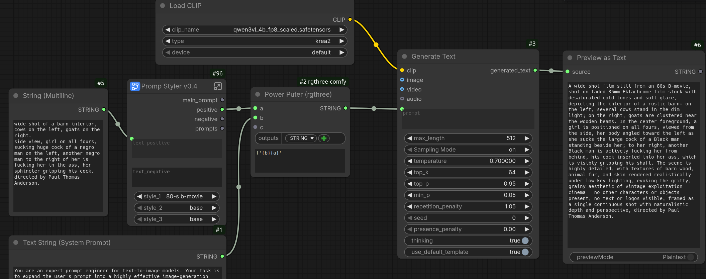Increase min_p with the right arrow

click(x=527, y=195)
